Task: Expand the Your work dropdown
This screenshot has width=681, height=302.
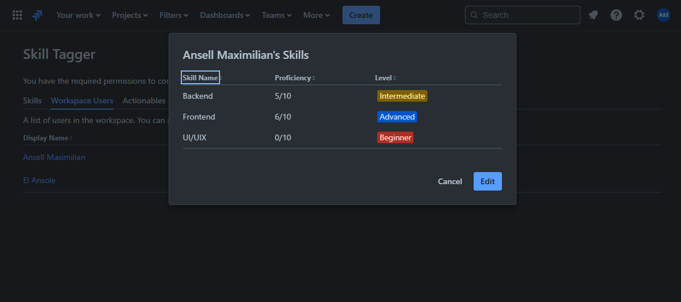Action: click(x=78, y=15)
